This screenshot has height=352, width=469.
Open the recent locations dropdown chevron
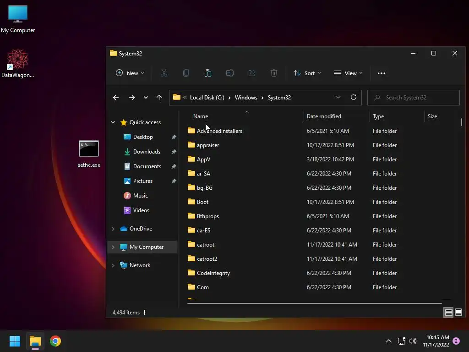pyautogui.click(x=146, y=98)
